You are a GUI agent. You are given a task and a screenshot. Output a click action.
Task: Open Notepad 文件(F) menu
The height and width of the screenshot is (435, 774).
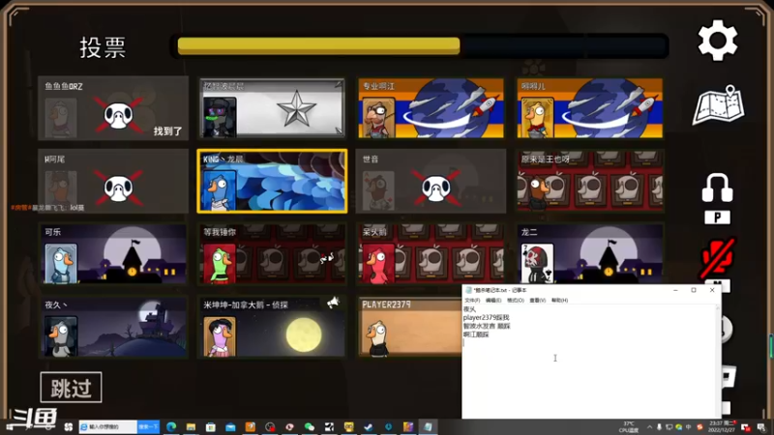point(472,301)
